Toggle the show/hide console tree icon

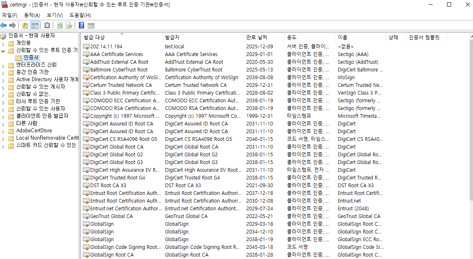(35, 26)
